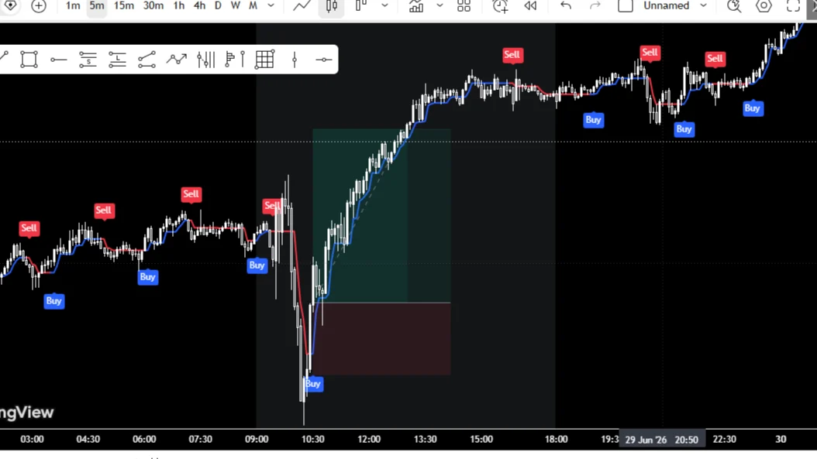The image size is (817, 459).
Task: Select the path zigzag drawing tool
Action: point(177,60)
